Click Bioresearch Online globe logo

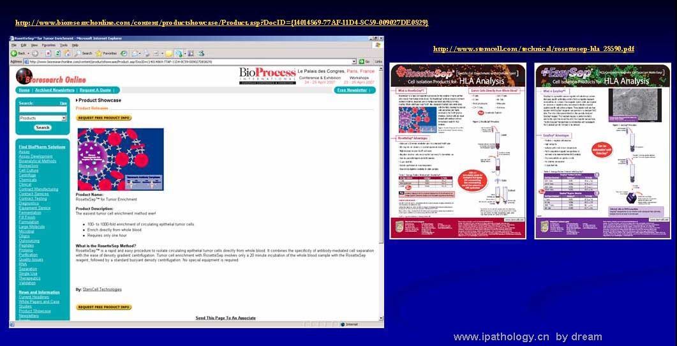[23, 76]
